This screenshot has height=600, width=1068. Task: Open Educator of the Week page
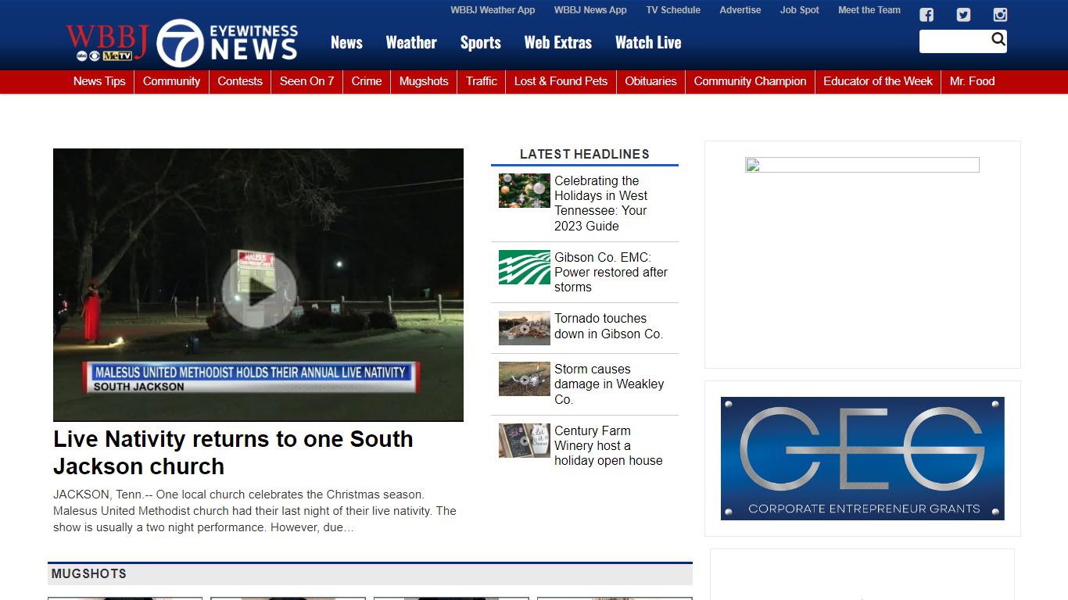pyautogui.click(x=878, y=81)
